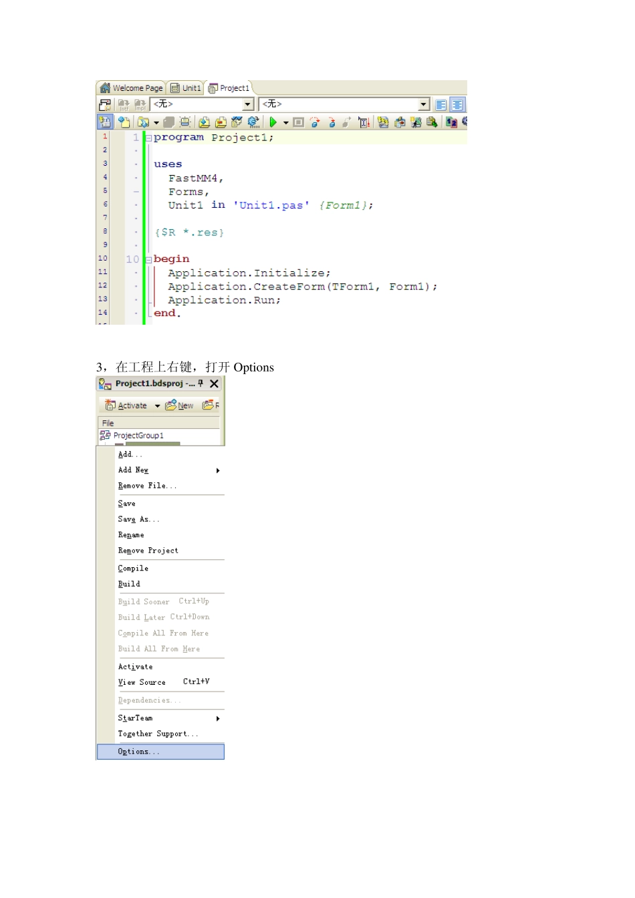Click the highlighted first icon of main toolbar
The image size is (635, 898).
(x=104, y=122)
